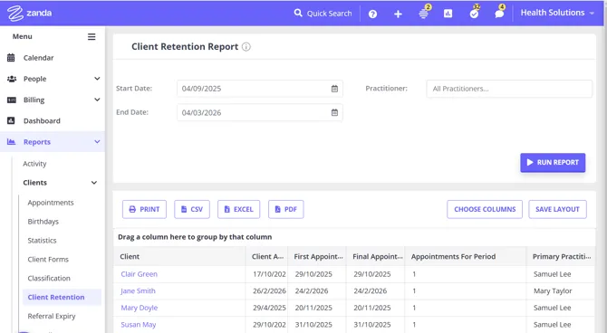607x333 pixels.
Task: Open the All Practitioners dropdown field
Action: tap(509, 89)
